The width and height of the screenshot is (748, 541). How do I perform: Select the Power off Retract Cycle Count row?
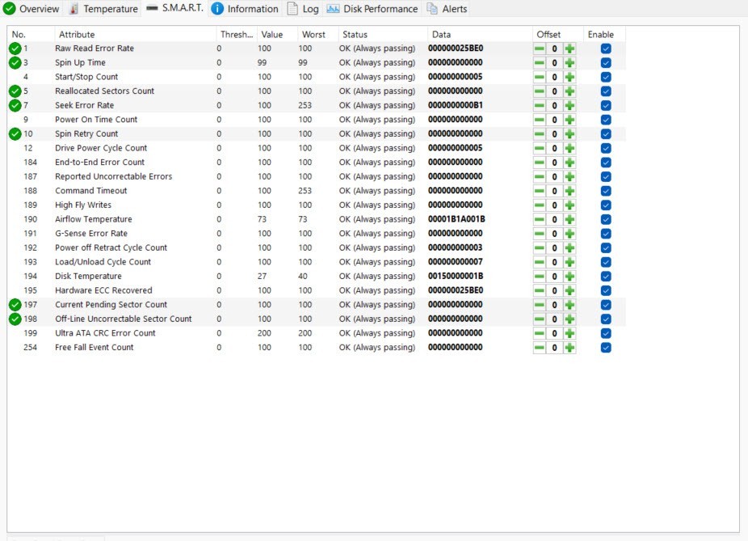point(317,247)
